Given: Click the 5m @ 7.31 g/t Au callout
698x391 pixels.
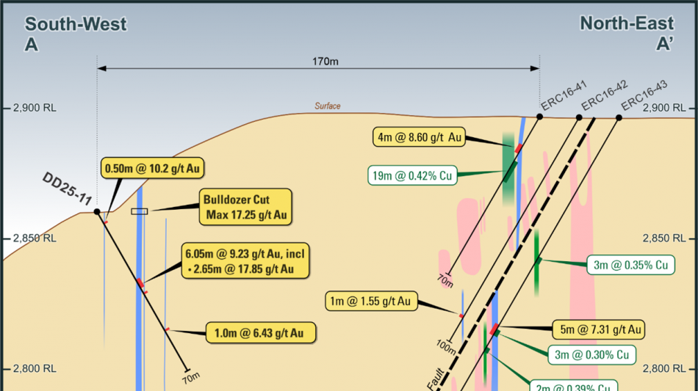Looking at the screenshot, I should tap(600, 329).
